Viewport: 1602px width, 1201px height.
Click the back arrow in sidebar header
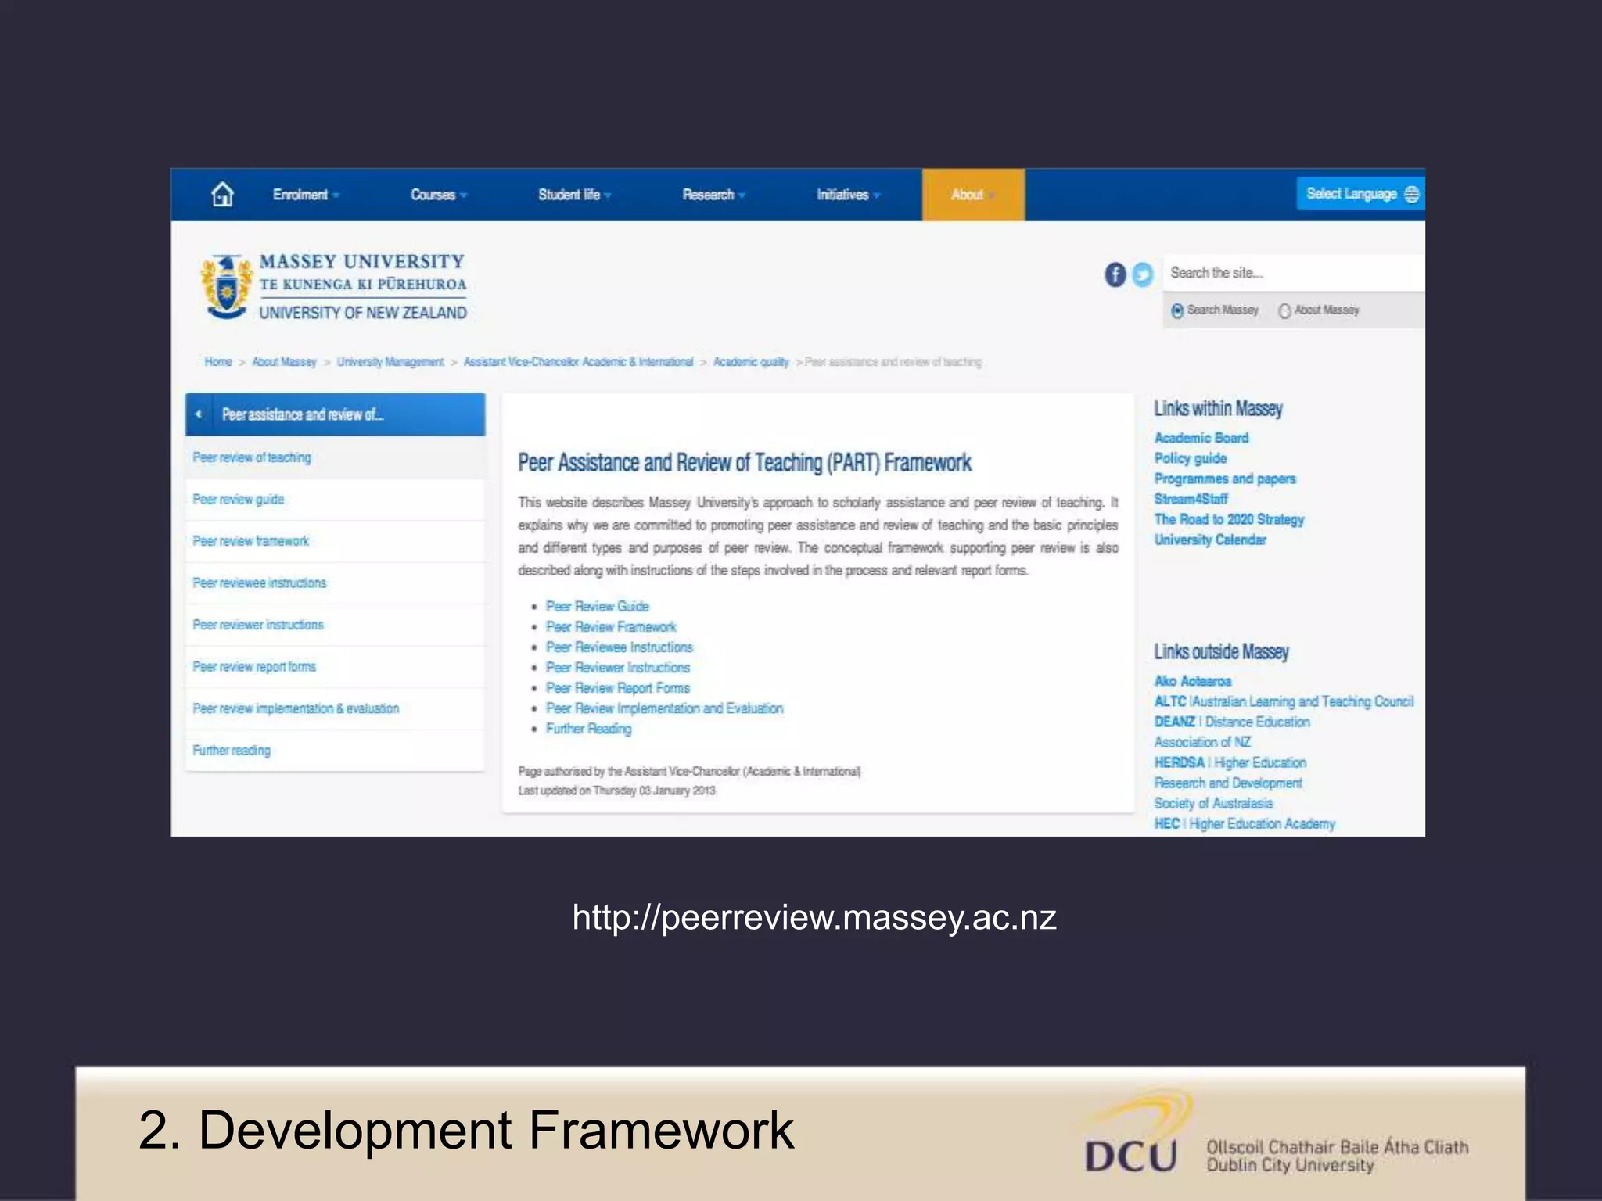coord(199,414)
